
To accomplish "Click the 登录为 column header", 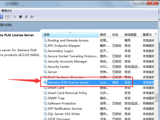I will tap(147, 35).
